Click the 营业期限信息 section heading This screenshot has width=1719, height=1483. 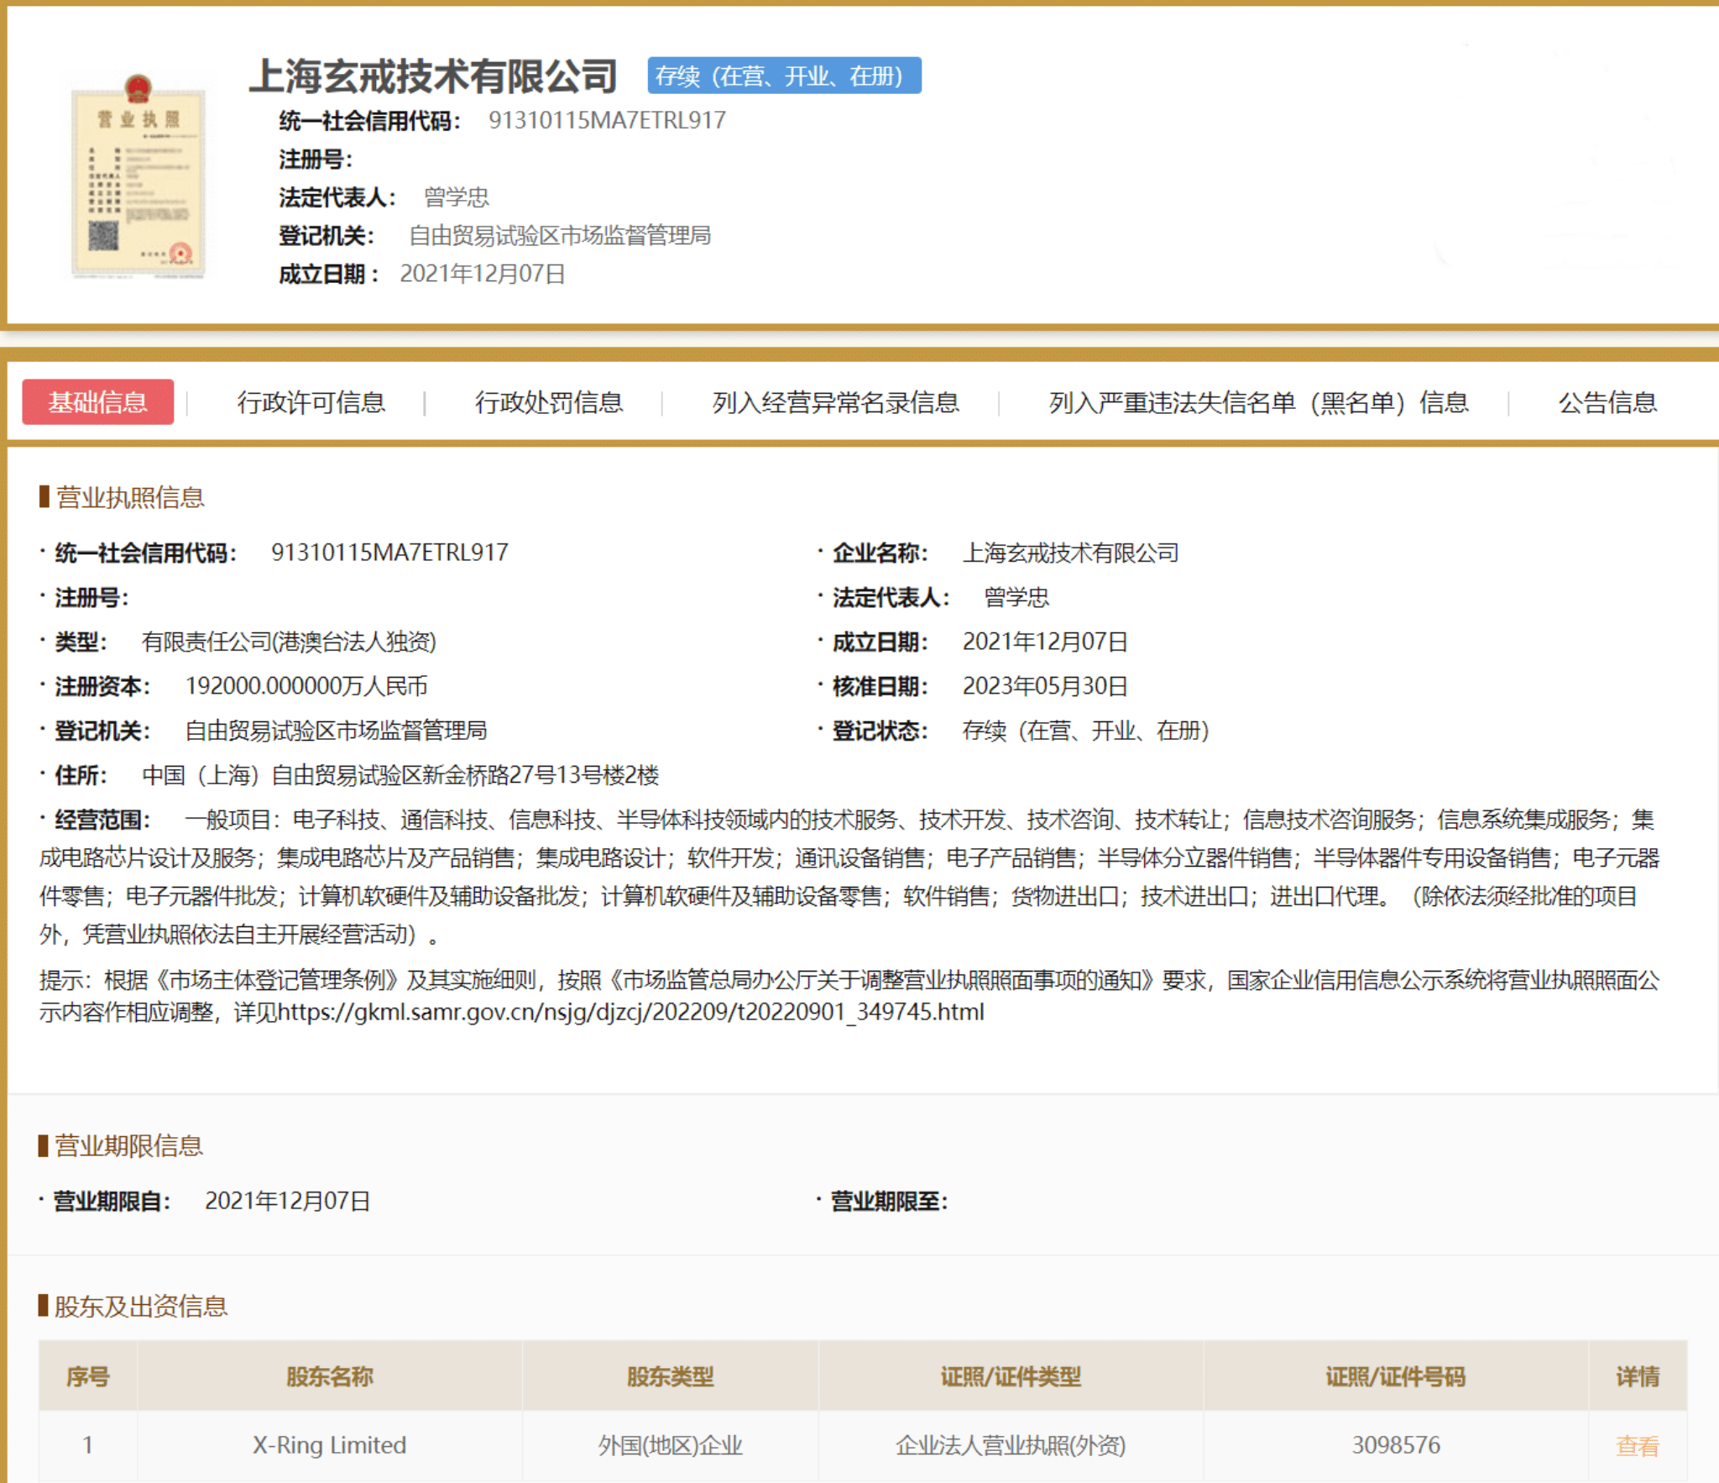tap(128, 1145)
